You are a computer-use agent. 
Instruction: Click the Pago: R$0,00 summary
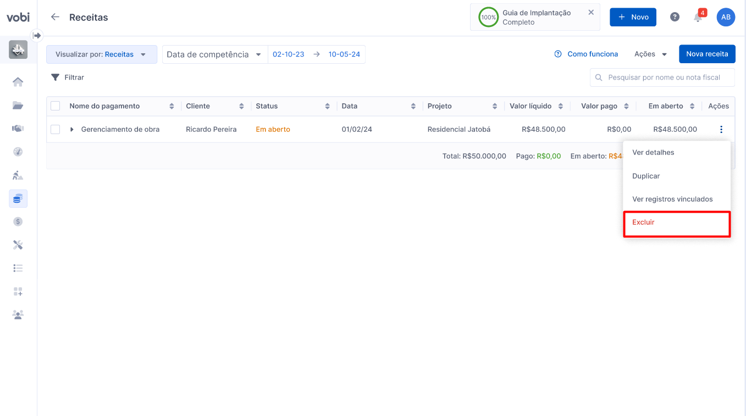click(539, 156)
